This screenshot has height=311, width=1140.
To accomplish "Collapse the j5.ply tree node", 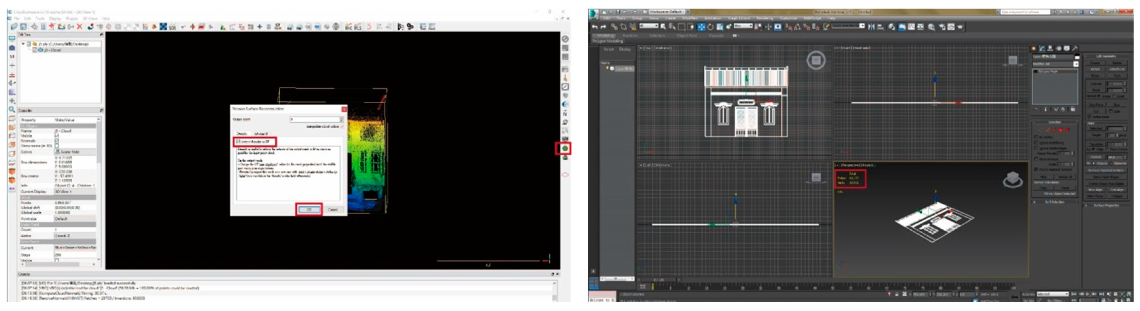I will [x=24, y=44].
